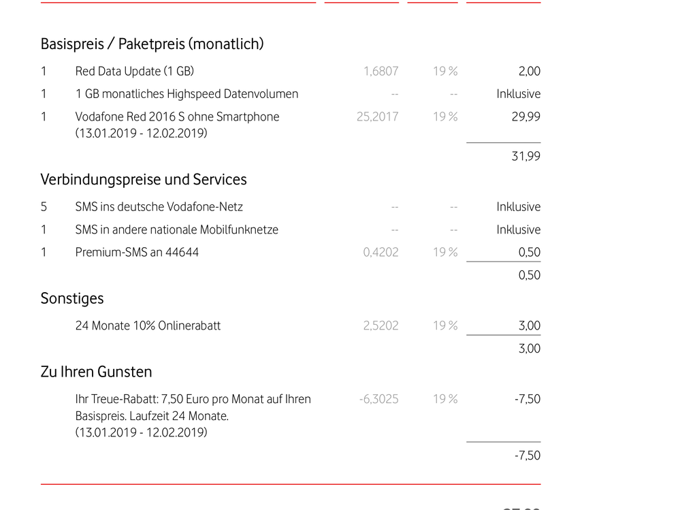Click the "Verbindungspreise und Services" heading
This screenshot has height=510, width=680.
point(144,180)
